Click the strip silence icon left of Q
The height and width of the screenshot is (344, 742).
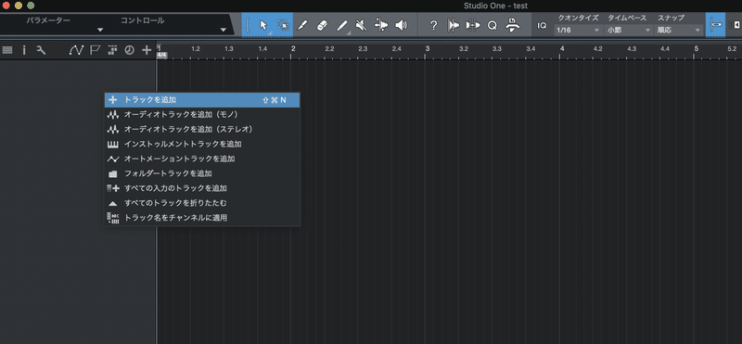pyautogui.click(x=473, y=26)
